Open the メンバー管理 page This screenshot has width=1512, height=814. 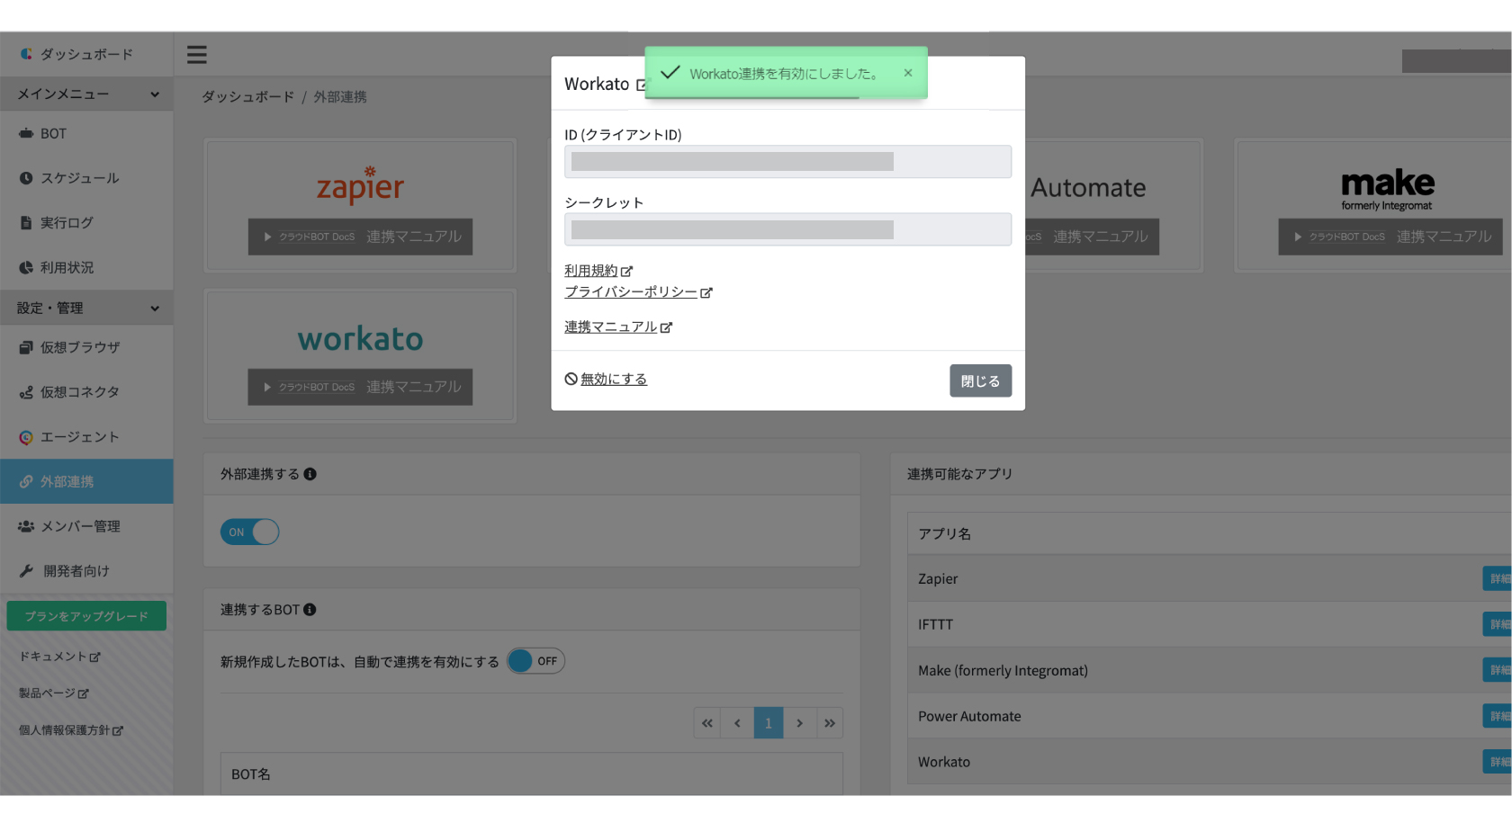86,526
